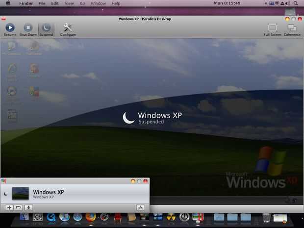Open the radiation-symbol Burn app in Dock
This screenshot has width=304, height=228.
[x=171, y=217]
